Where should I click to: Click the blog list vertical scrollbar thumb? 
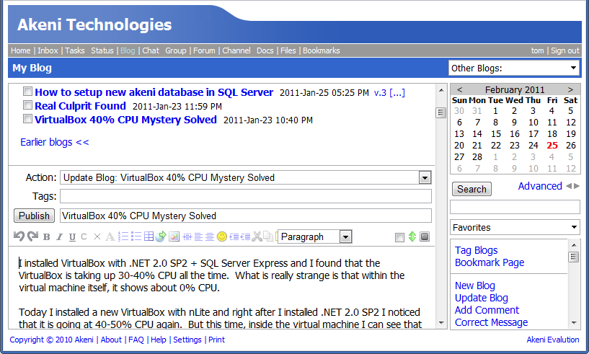(x=440, y=112)
